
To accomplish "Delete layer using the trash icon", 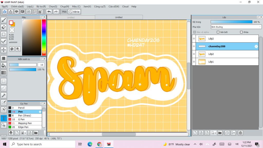I will [x=240, y=133].
